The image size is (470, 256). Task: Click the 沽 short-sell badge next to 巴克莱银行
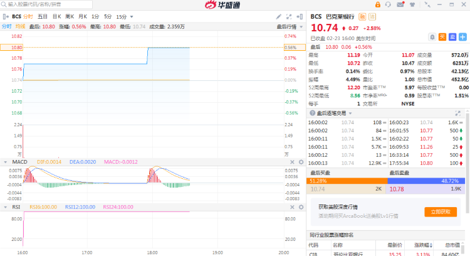[x=372, y=17]
